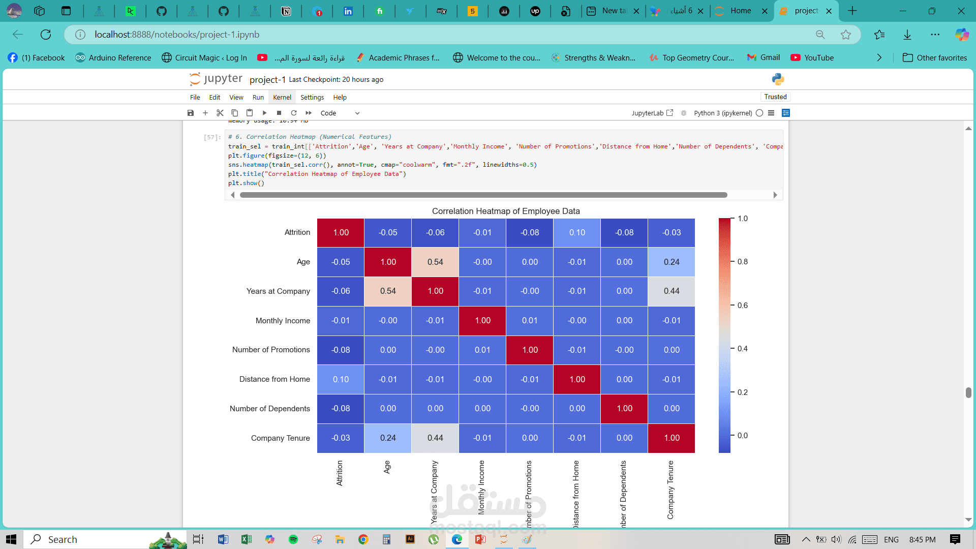Open the Kernel menu
The image size is (976, 549).
282,97
